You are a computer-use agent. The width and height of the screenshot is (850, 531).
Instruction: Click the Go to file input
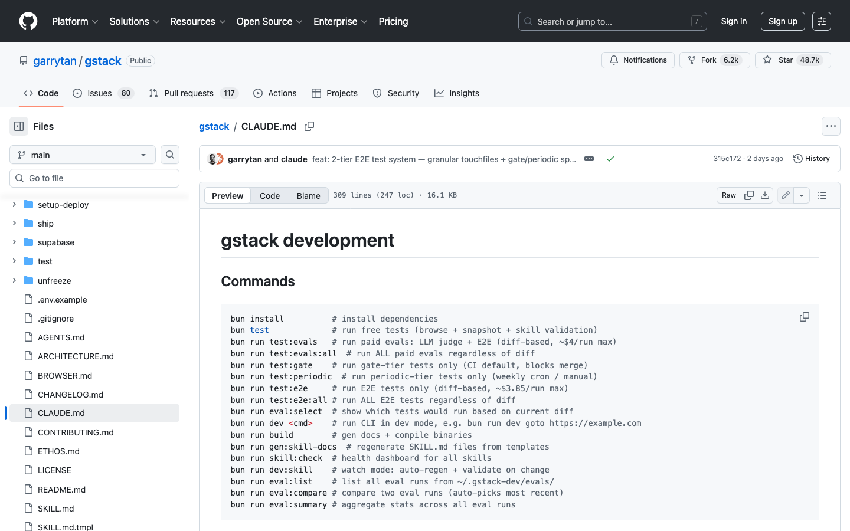[94, 178]
